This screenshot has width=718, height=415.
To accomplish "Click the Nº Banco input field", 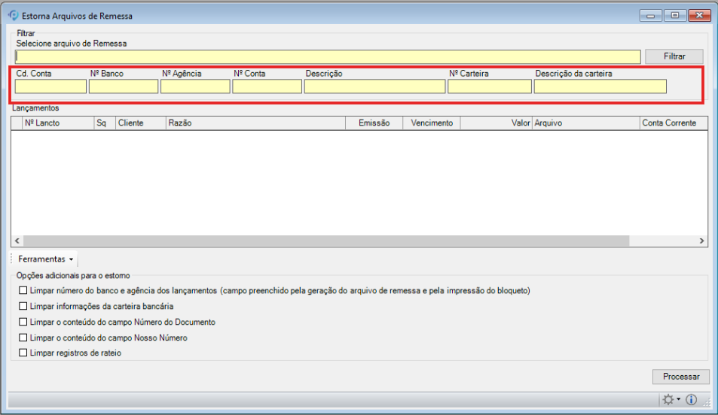I will [124, 86].
